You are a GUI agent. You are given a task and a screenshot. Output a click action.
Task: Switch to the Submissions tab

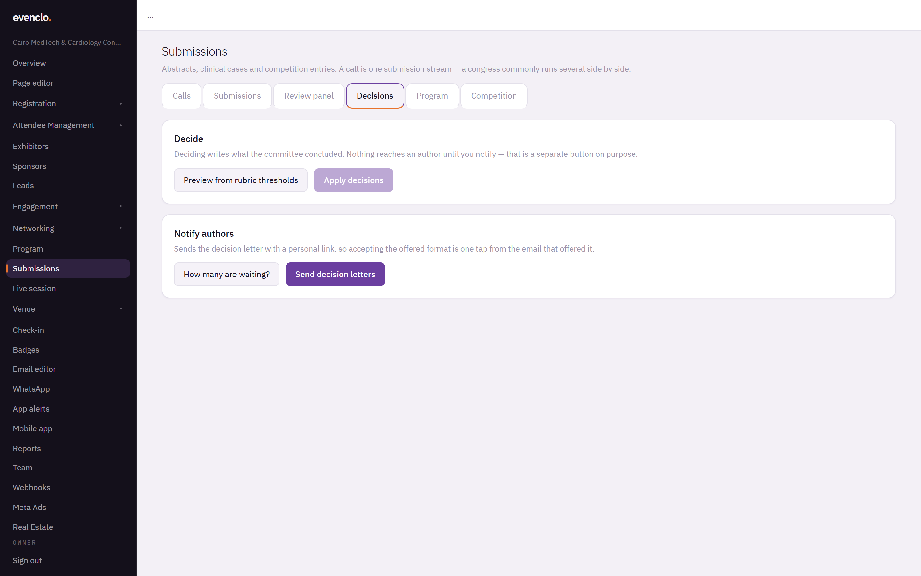(x=237, y=96)
